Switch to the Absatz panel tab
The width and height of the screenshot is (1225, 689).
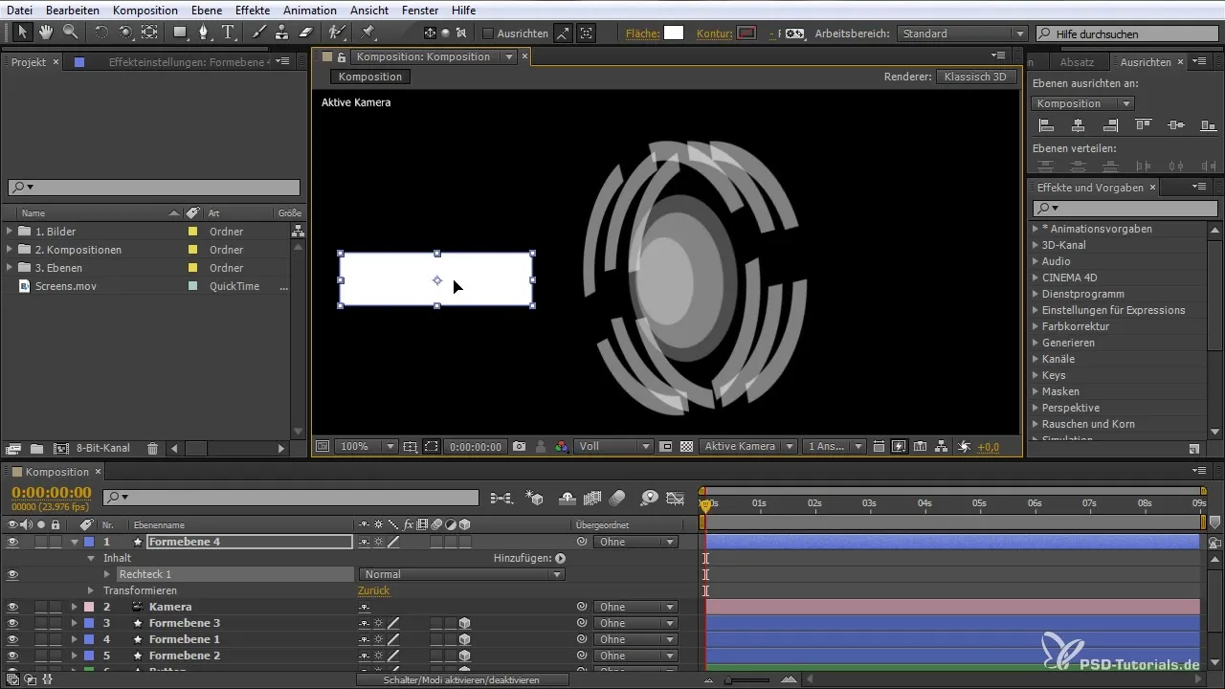point(1078,61)
